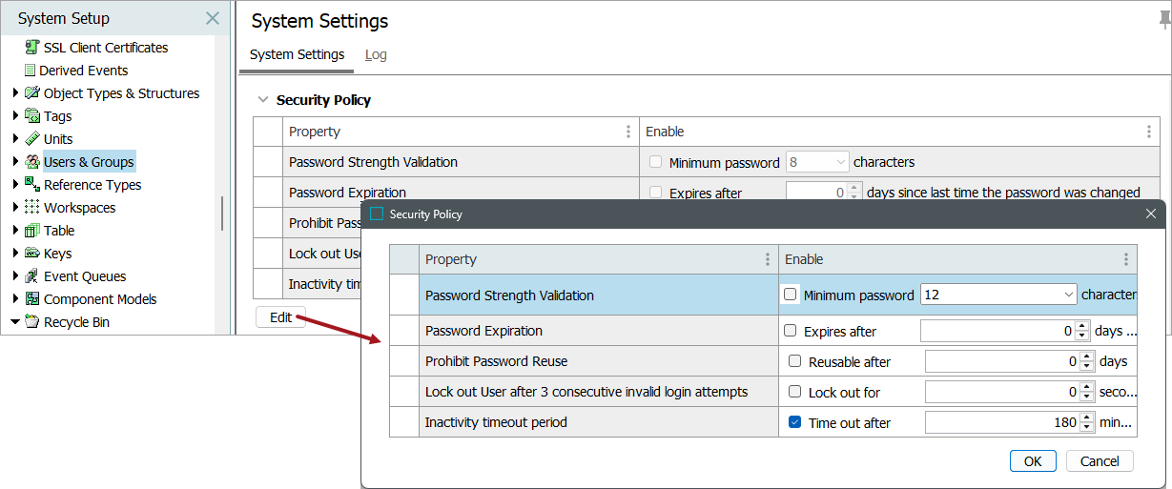1172x489 pixels.
Task: Click the Workspaces grid icon
Action: [x=32, y=208]
